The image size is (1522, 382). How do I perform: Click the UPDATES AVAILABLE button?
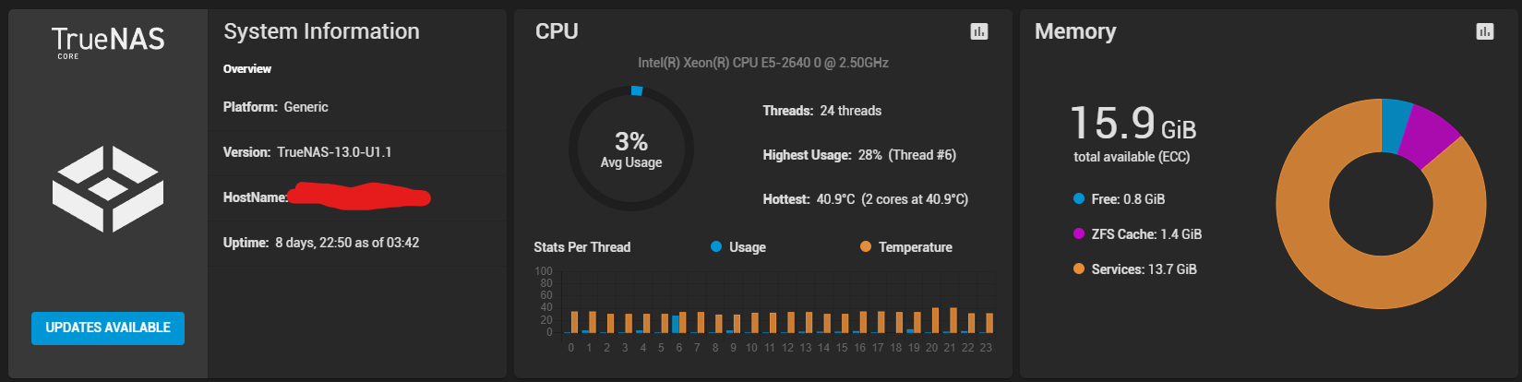tap(108, 328)
